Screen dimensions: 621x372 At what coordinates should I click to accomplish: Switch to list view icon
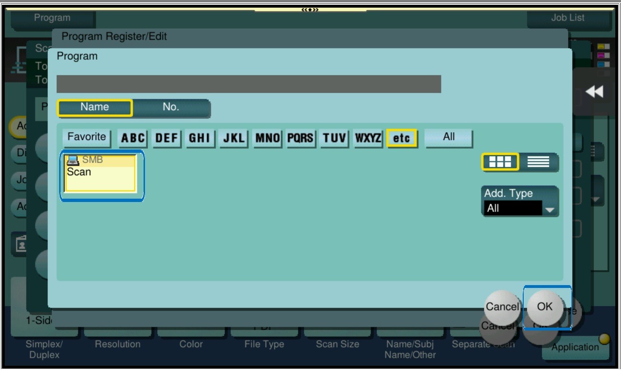click(x=538, y=162)
